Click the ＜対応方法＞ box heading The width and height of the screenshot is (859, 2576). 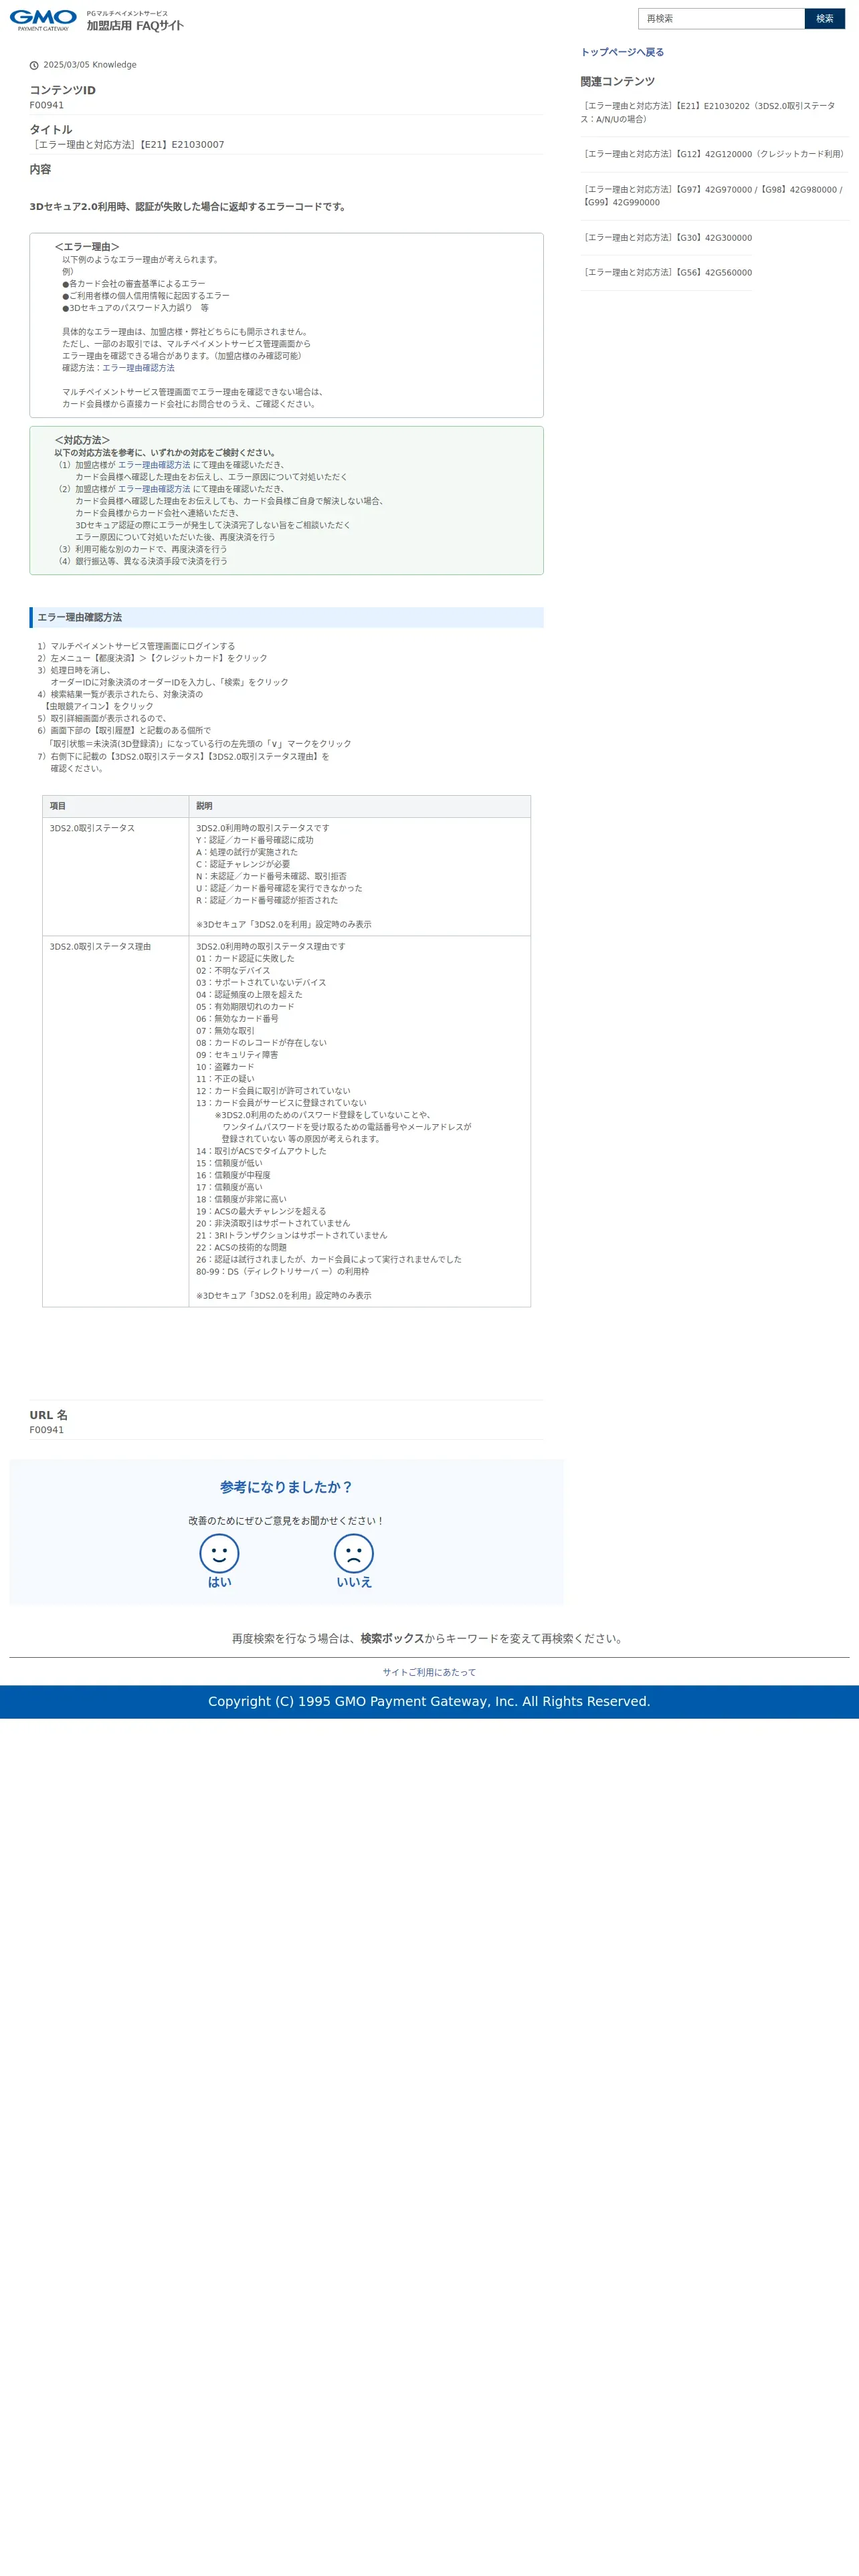[82, 440]
